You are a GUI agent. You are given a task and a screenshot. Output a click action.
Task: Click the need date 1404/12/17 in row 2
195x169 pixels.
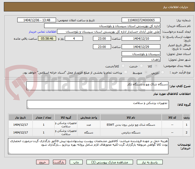[20, 132]
